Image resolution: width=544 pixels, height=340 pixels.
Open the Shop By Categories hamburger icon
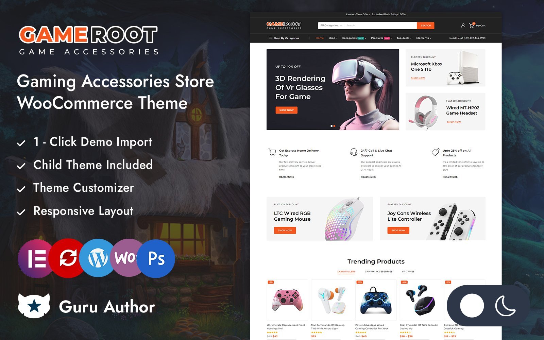point(270,38)
